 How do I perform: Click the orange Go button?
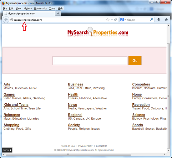135,61
